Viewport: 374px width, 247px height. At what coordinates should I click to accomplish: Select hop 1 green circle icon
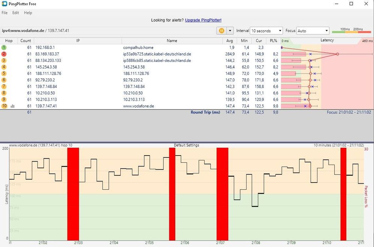(4, 48)
